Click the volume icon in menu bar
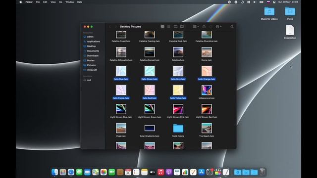The height and width of the screenshot is (178, 317). coord(255,2)
